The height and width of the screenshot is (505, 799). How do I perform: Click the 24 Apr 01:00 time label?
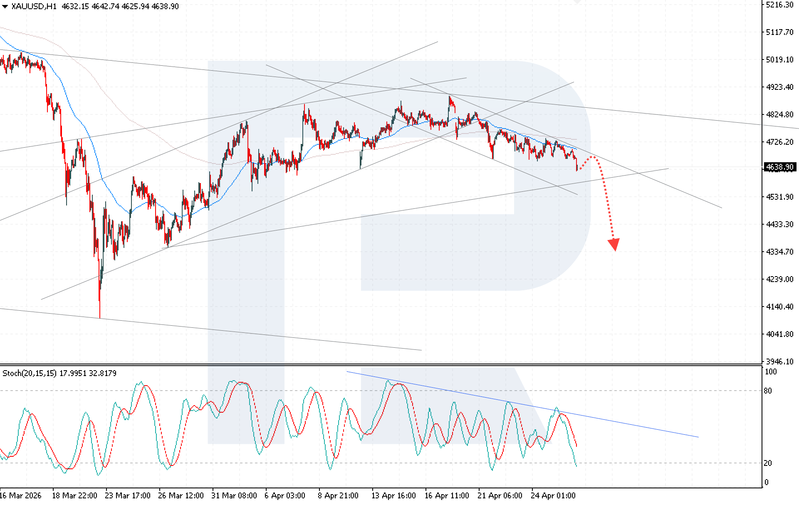pyautogui.click(x=553, y=495)
